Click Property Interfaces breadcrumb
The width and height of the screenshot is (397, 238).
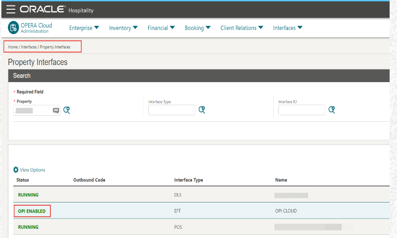55,47
